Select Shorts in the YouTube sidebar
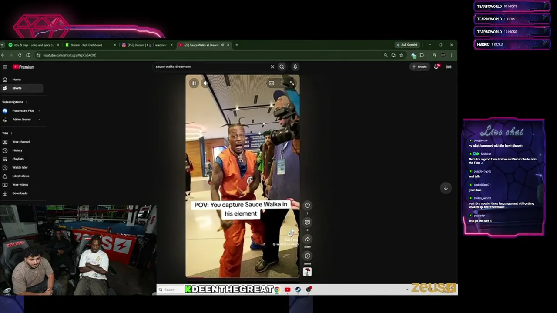Image resolution: width=557 pixels, height=313 pixels. (22, 88)
